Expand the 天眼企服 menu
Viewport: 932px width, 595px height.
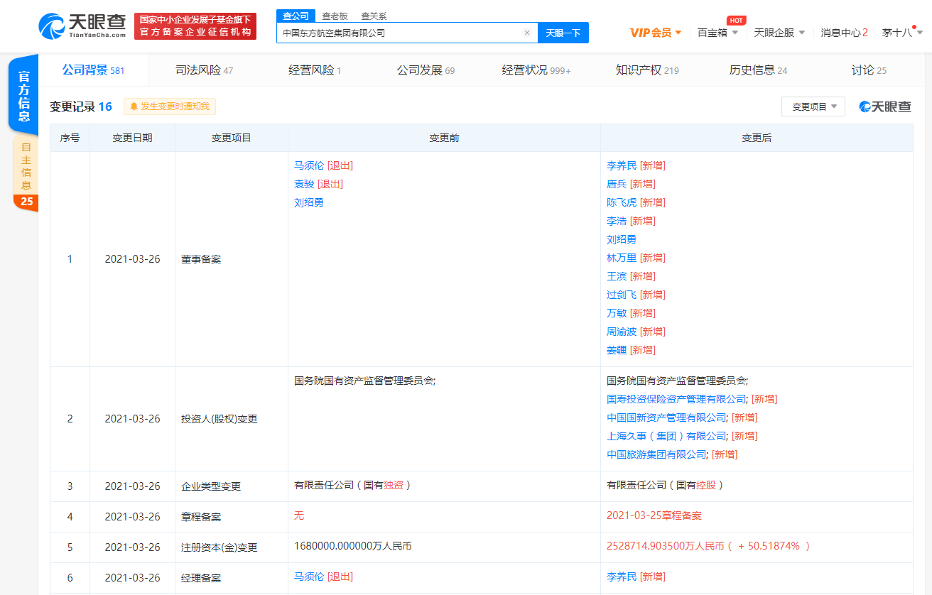pyautogui.click(x=779, y=33)
